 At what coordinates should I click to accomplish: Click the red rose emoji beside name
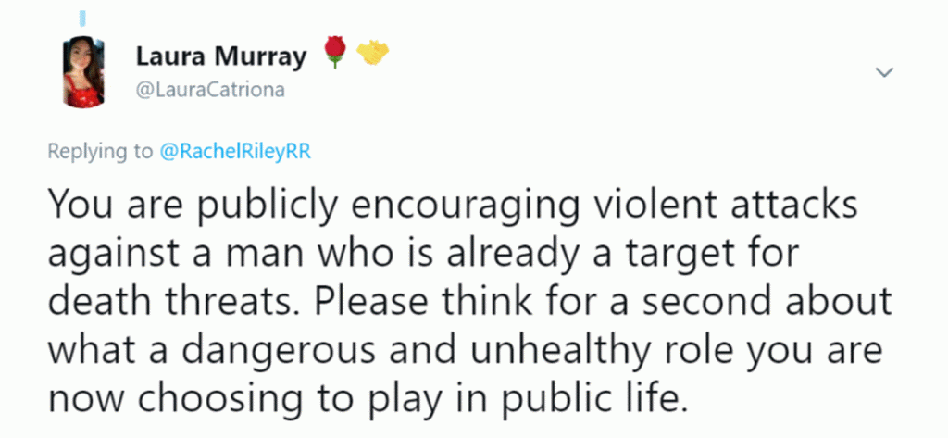tap(333, 56)
